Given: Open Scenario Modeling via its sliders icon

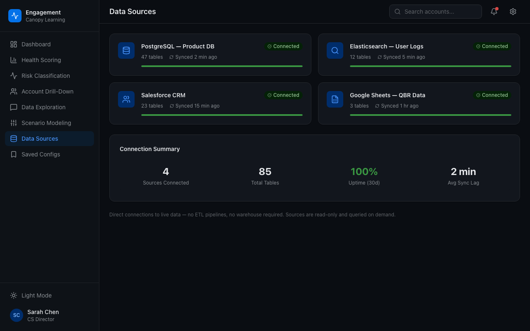Looking at the screenshot, I should pyautogui.click(x=14, y=123).
